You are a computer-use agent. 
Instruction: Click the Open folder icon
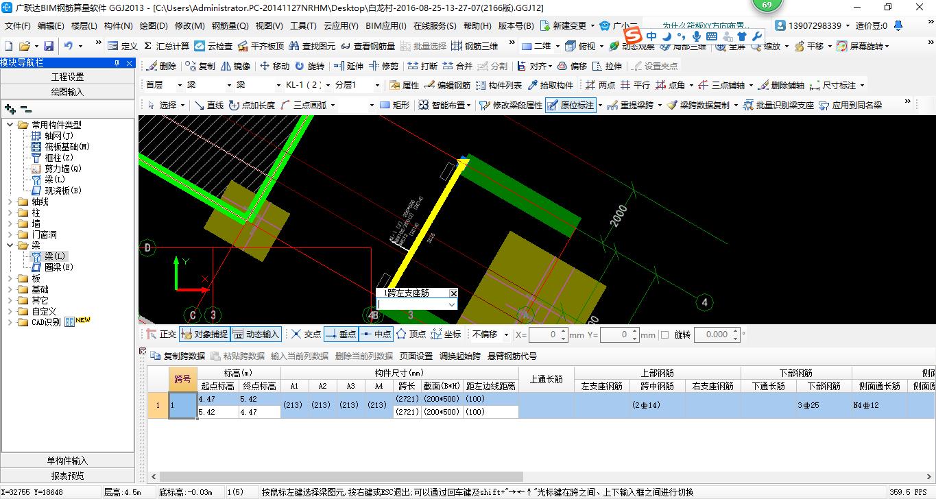click(25, 46)
